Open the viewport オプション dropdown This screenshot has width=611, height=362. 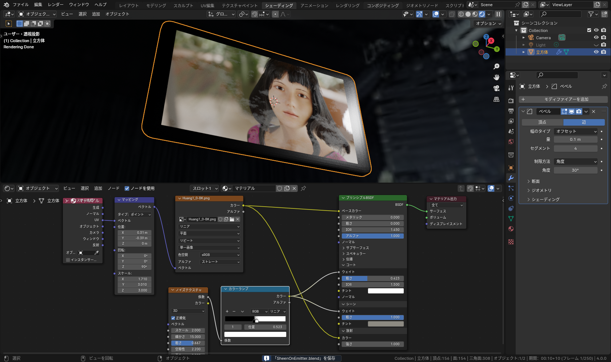point(488,24)
